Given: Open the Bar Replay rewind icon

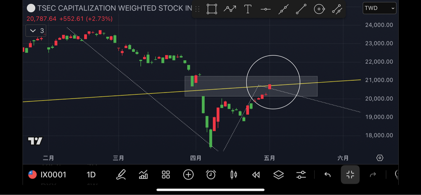Looking at the screenshot, I should tap(256, 175).
